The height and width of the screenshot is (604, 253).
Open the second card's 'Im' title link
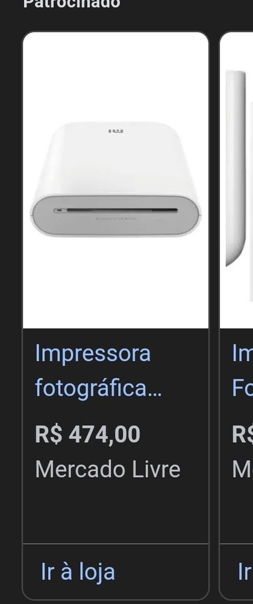tap(242, 353)
